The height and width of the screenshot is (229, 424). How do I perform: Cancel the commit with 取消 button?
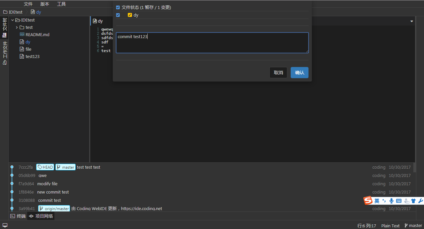pyautogui.click(x=278, y=73)
